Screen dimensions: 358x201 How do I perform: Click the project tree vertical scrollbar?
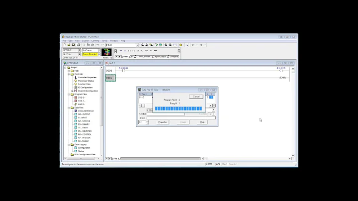(x=101, y=111)
